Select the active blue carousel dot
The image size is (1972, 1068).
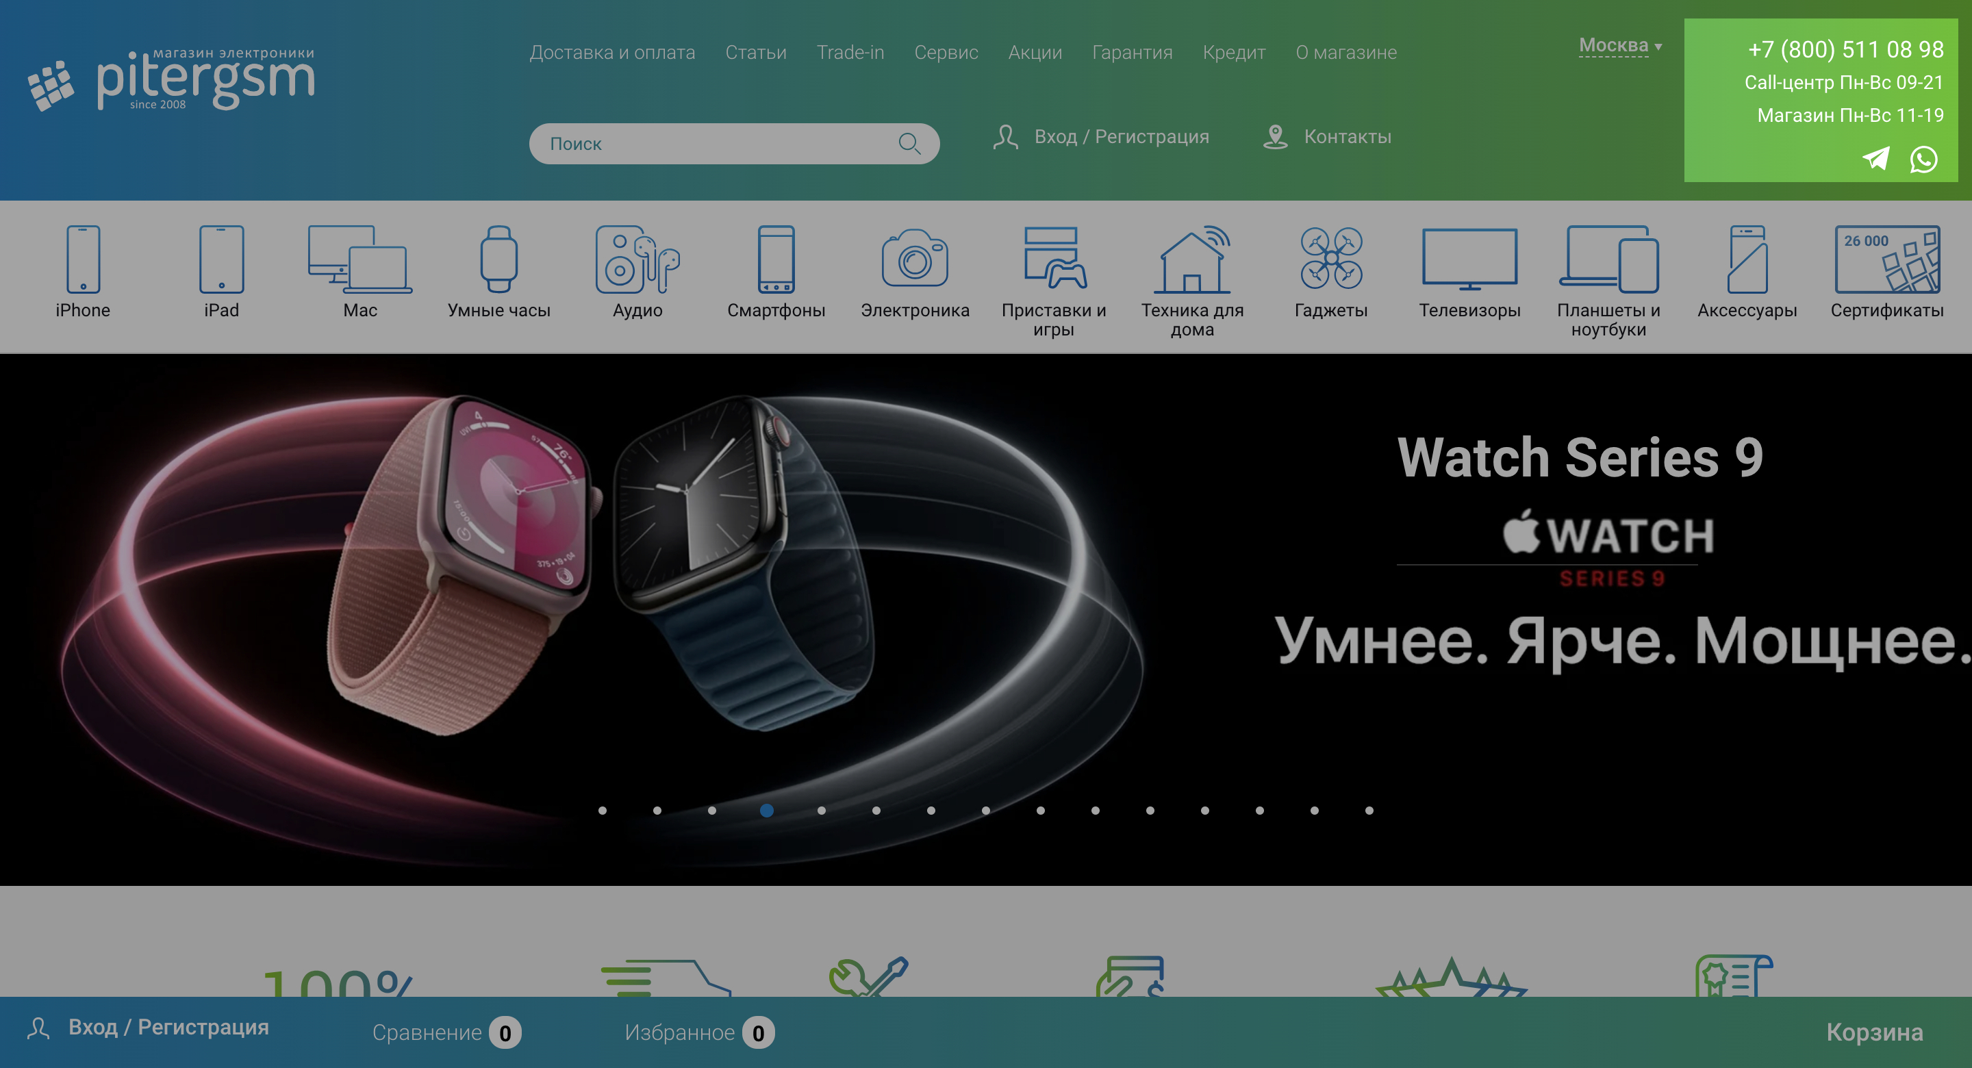tap(766, 810)
